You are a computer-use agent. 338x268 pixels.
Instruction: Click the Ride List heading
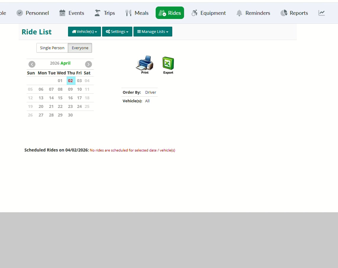tap(37, 32)
